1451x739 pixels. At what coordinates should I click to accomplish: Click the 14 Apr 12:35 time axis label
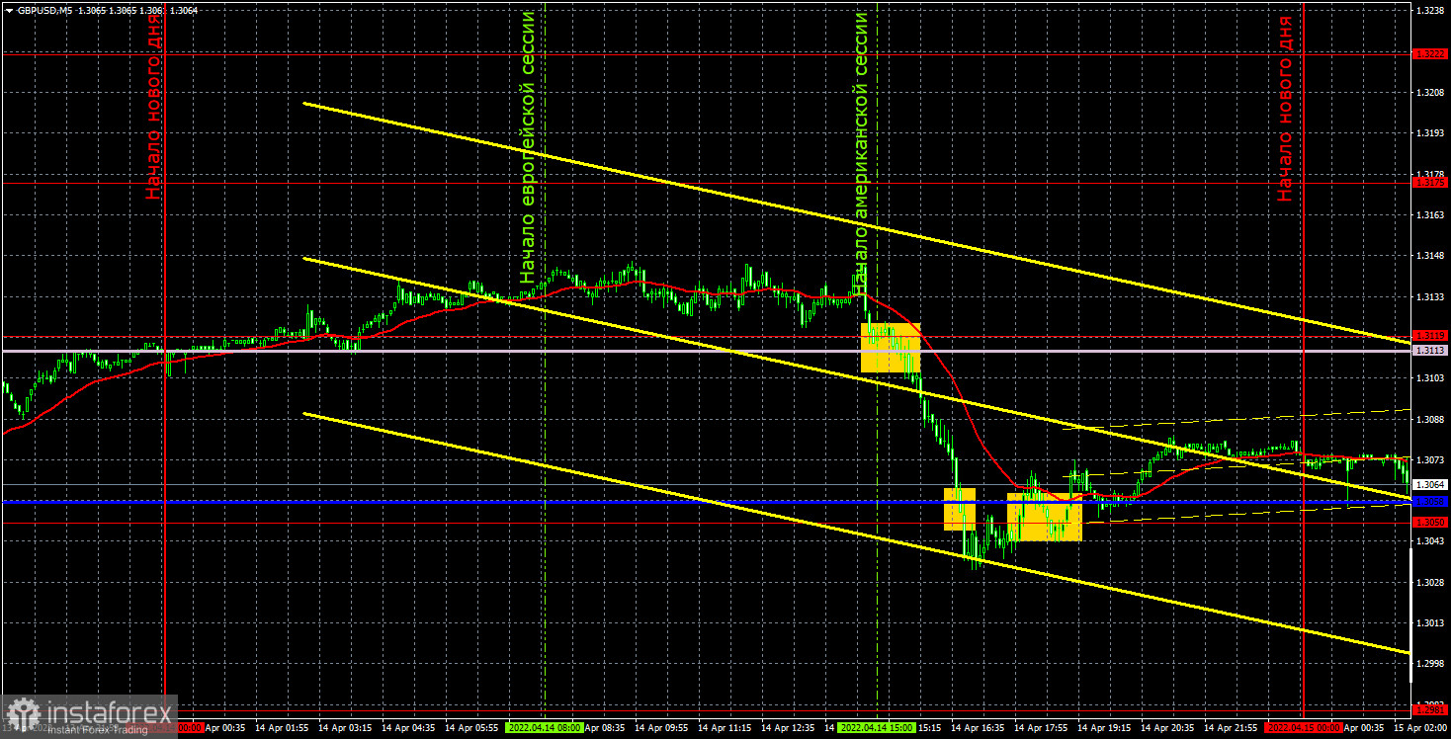789,727
